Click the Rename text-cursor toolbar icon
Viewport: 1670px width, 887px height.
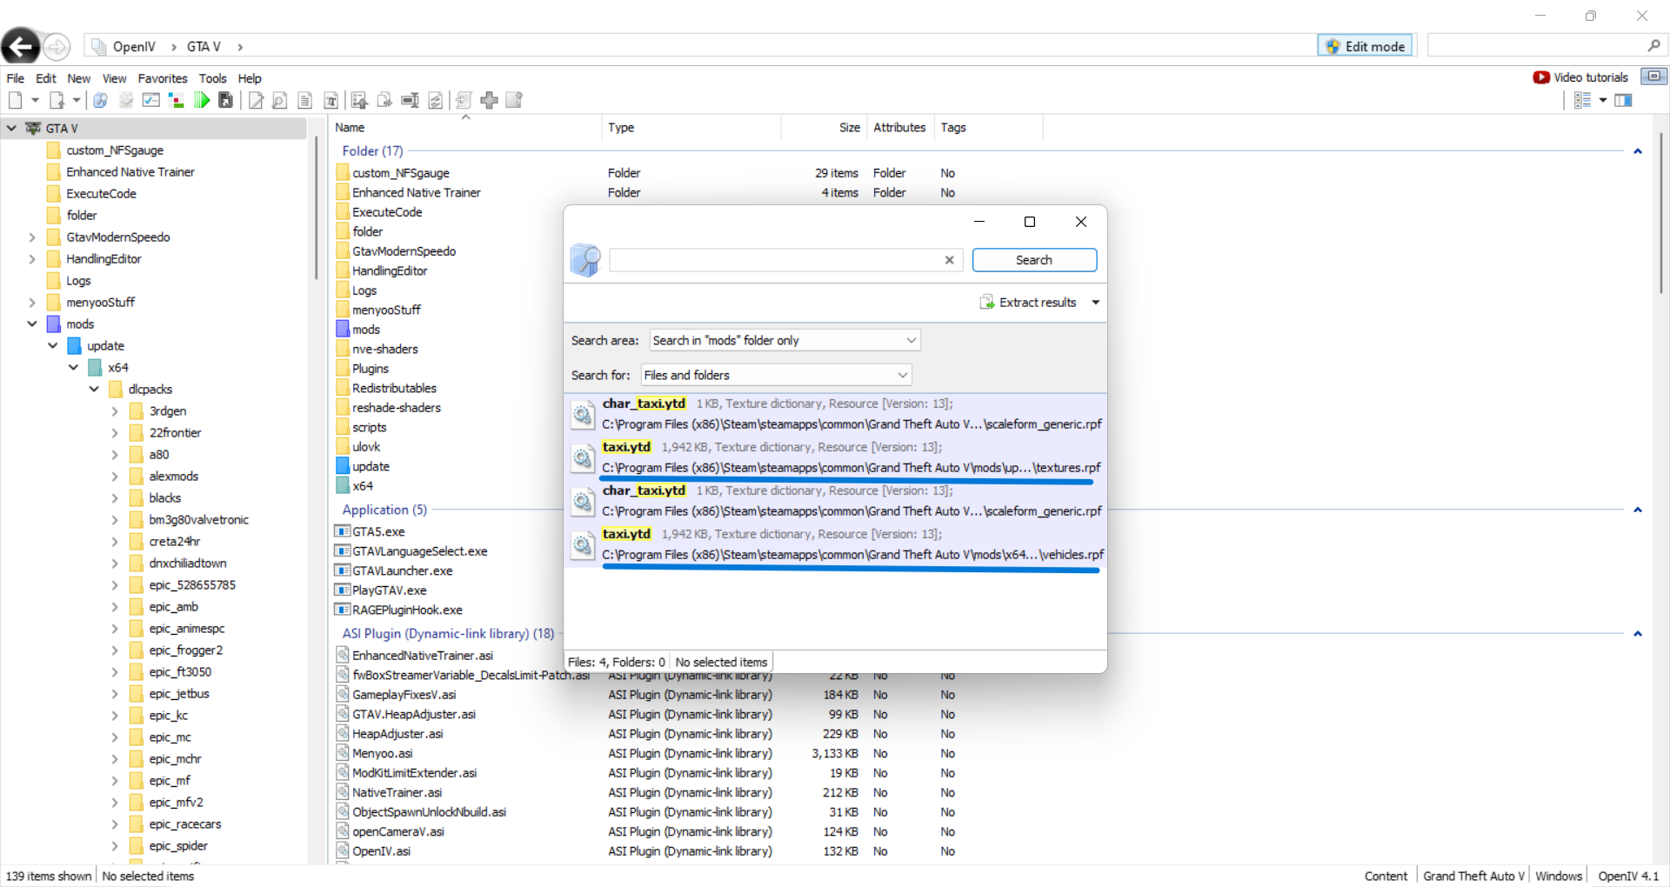coord(410,100)
